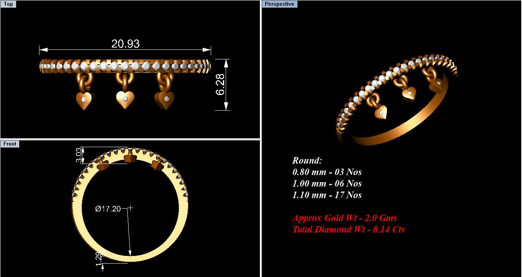Select the "1.00 mm - 06 Nos" line
This screenshot has width=522, height=277.
327,184
